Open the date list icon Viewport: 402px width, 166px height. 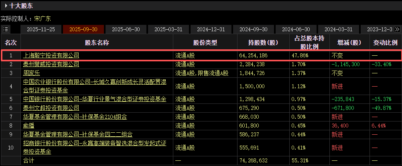(6, 29)
